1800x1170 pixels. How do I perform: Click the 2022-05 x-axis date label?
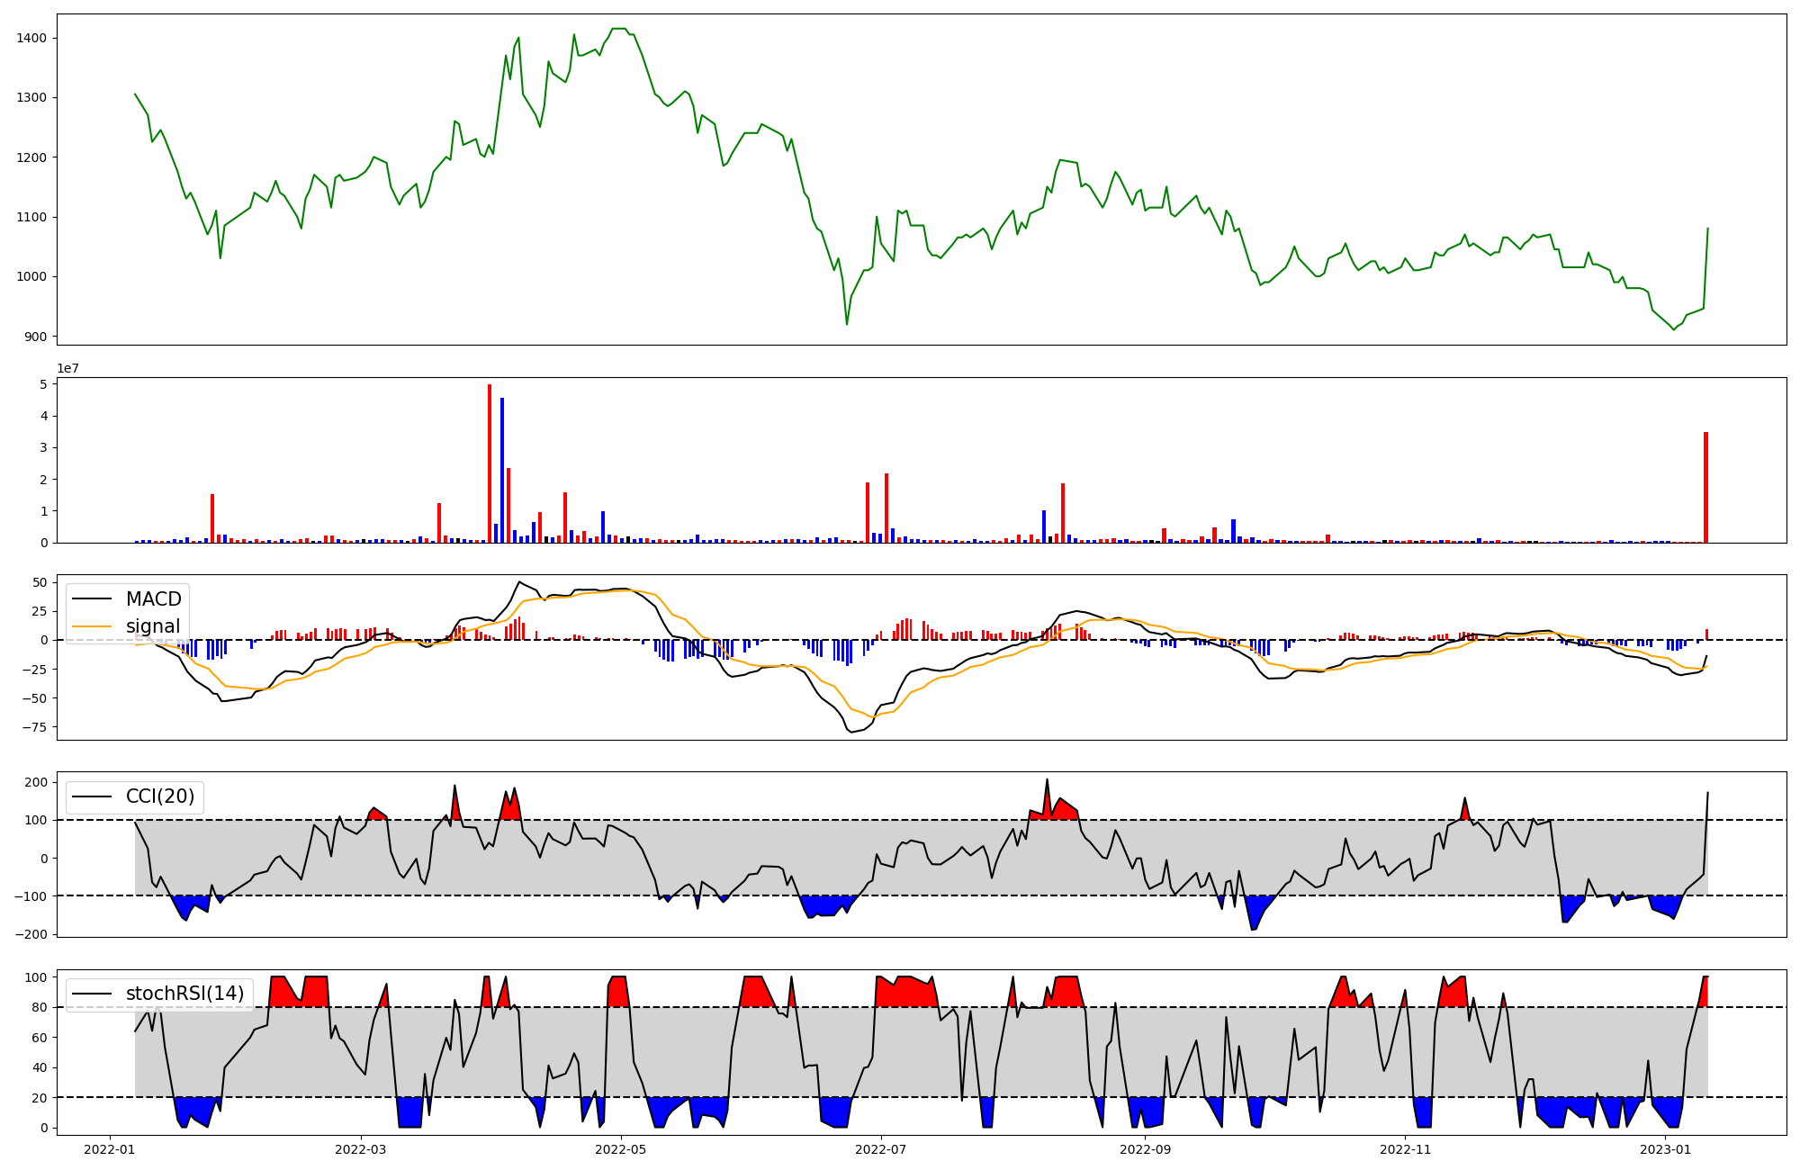coord(620,1149)
